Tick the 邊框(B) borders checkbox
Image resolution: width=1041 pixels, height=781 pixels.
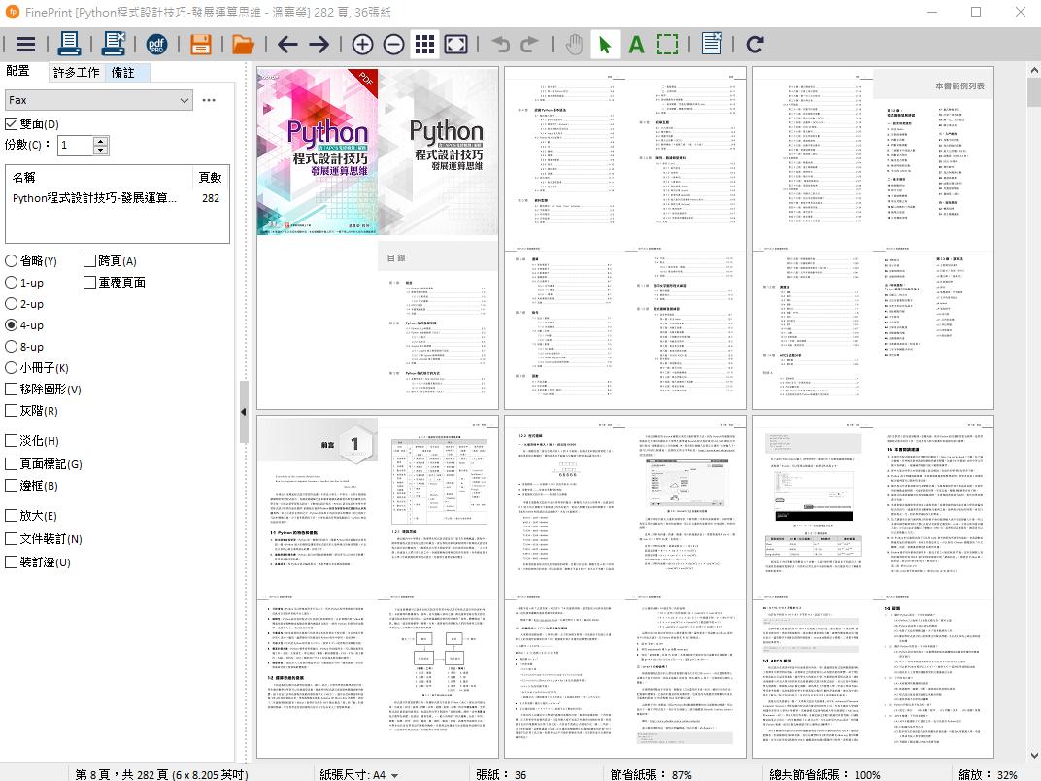(x=12, y=485)
